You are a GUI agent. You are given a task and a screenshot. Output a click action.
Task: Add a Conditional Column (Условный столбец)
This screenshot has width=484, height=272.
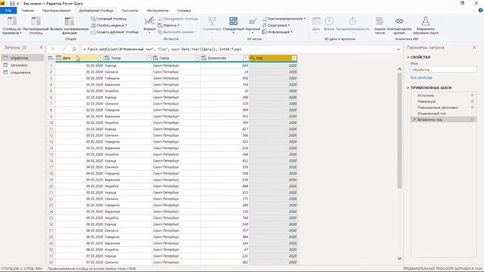pyautogui.click(x=108, y=19)
